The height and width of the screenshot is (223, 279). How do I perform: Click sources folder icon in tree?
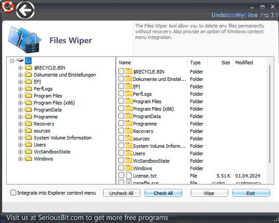pyautogui.click(x=28, y=131)
